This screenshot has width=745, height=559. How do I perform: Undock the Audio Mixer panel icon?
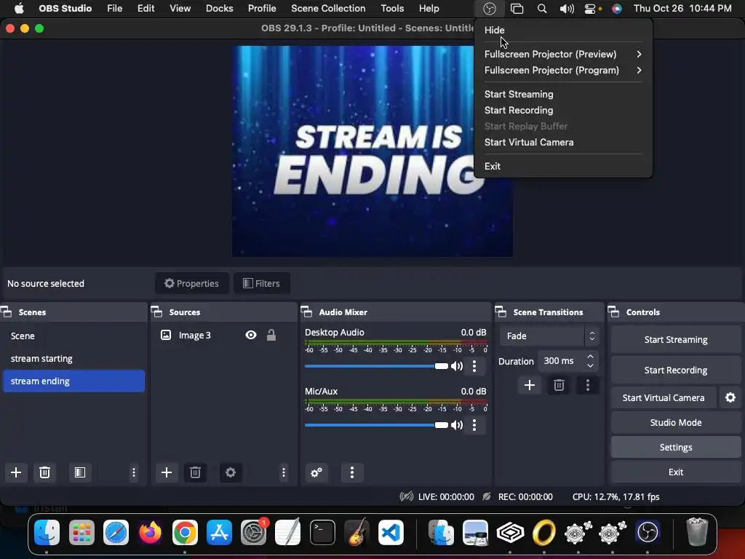pyautogui.click(x=306, y=312)
